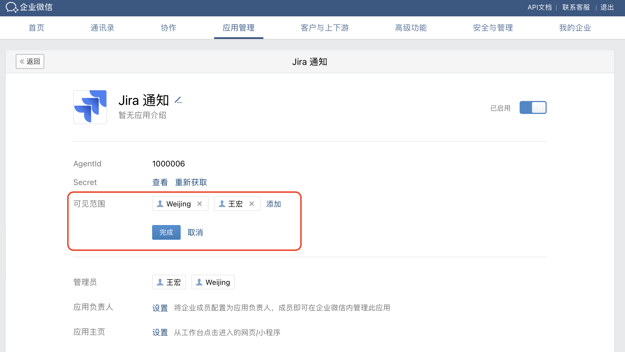Remove 王宏 from visible range
The width and height of the screenshot is (625, 352).
(252, 204)
